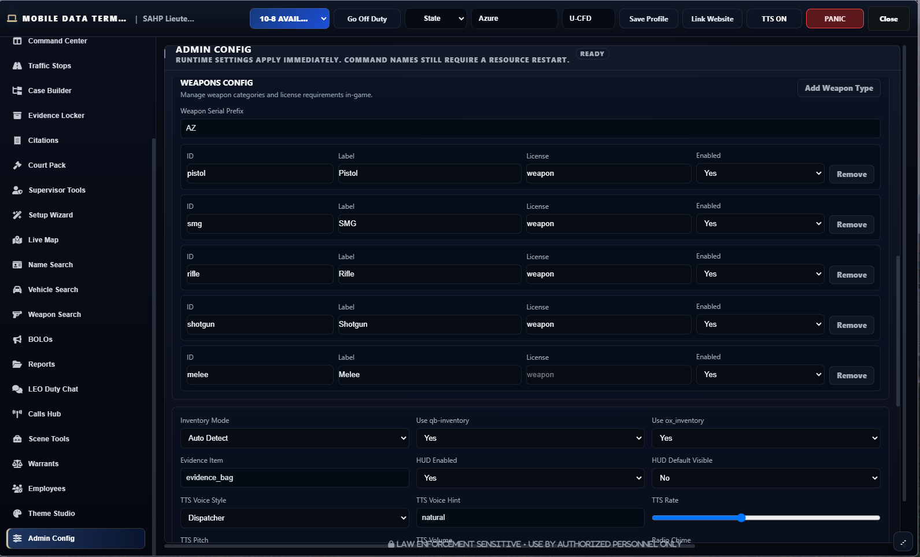Go to Evidence Locker section
This screenshot has height=557, width=920.
pyautogui.click(x=75, y=116)
